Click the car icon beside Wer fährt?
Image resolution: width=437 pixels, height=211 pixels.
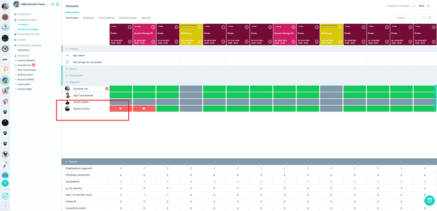[67, 55]
